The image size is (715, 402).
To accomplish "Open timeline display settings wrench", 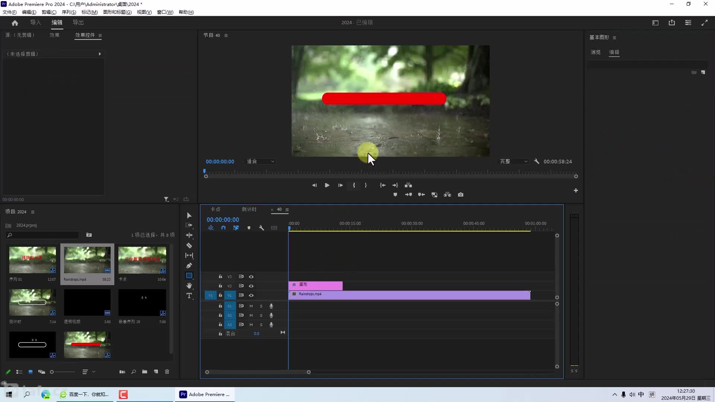I will pos(261,228).
